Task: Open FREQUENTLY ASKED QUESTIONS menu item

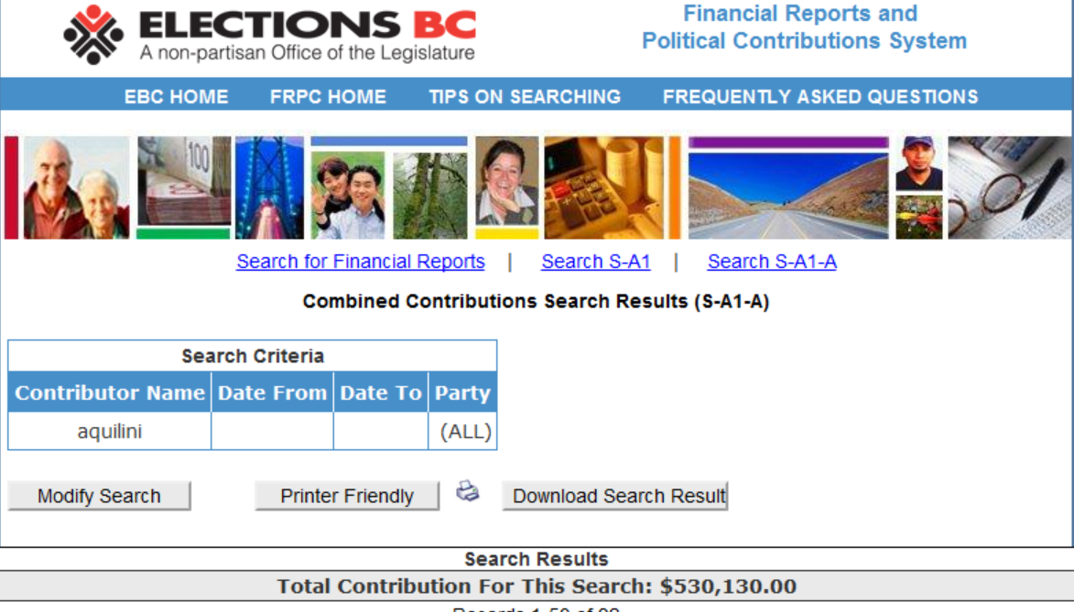Action: pos(820,97)
